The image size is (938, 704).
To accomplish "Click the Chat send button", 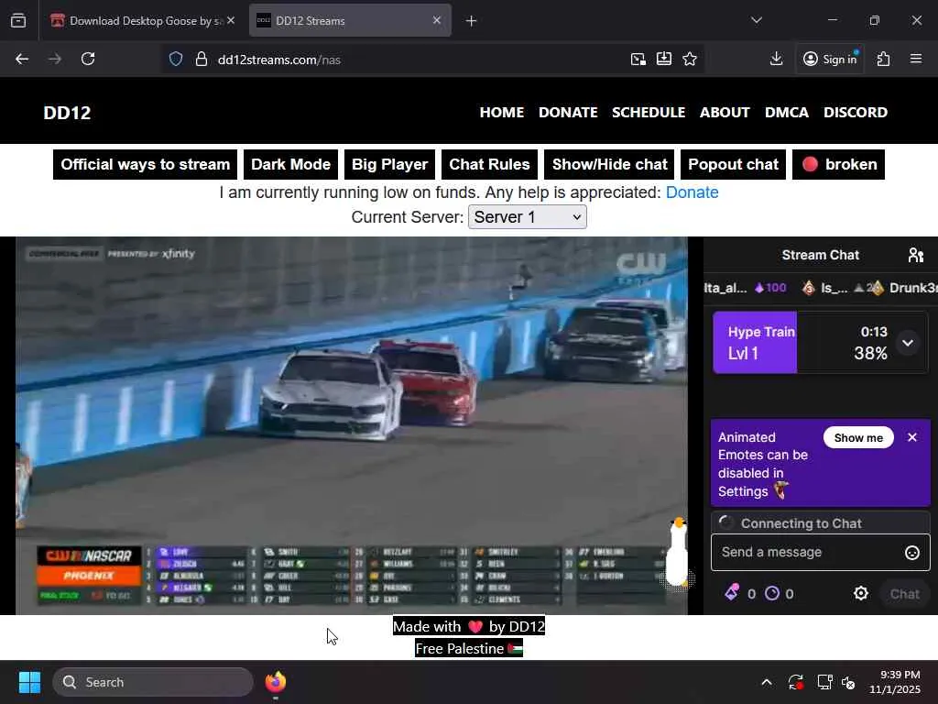I will point(904,594).
